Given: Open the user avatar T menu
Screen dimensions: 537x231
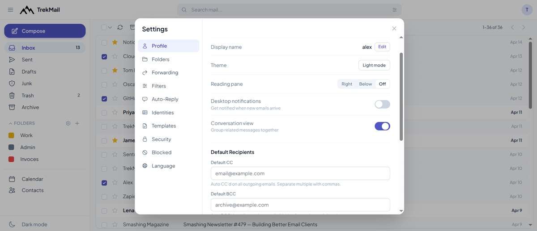Looking at the screenshot, I should point(527,10).
